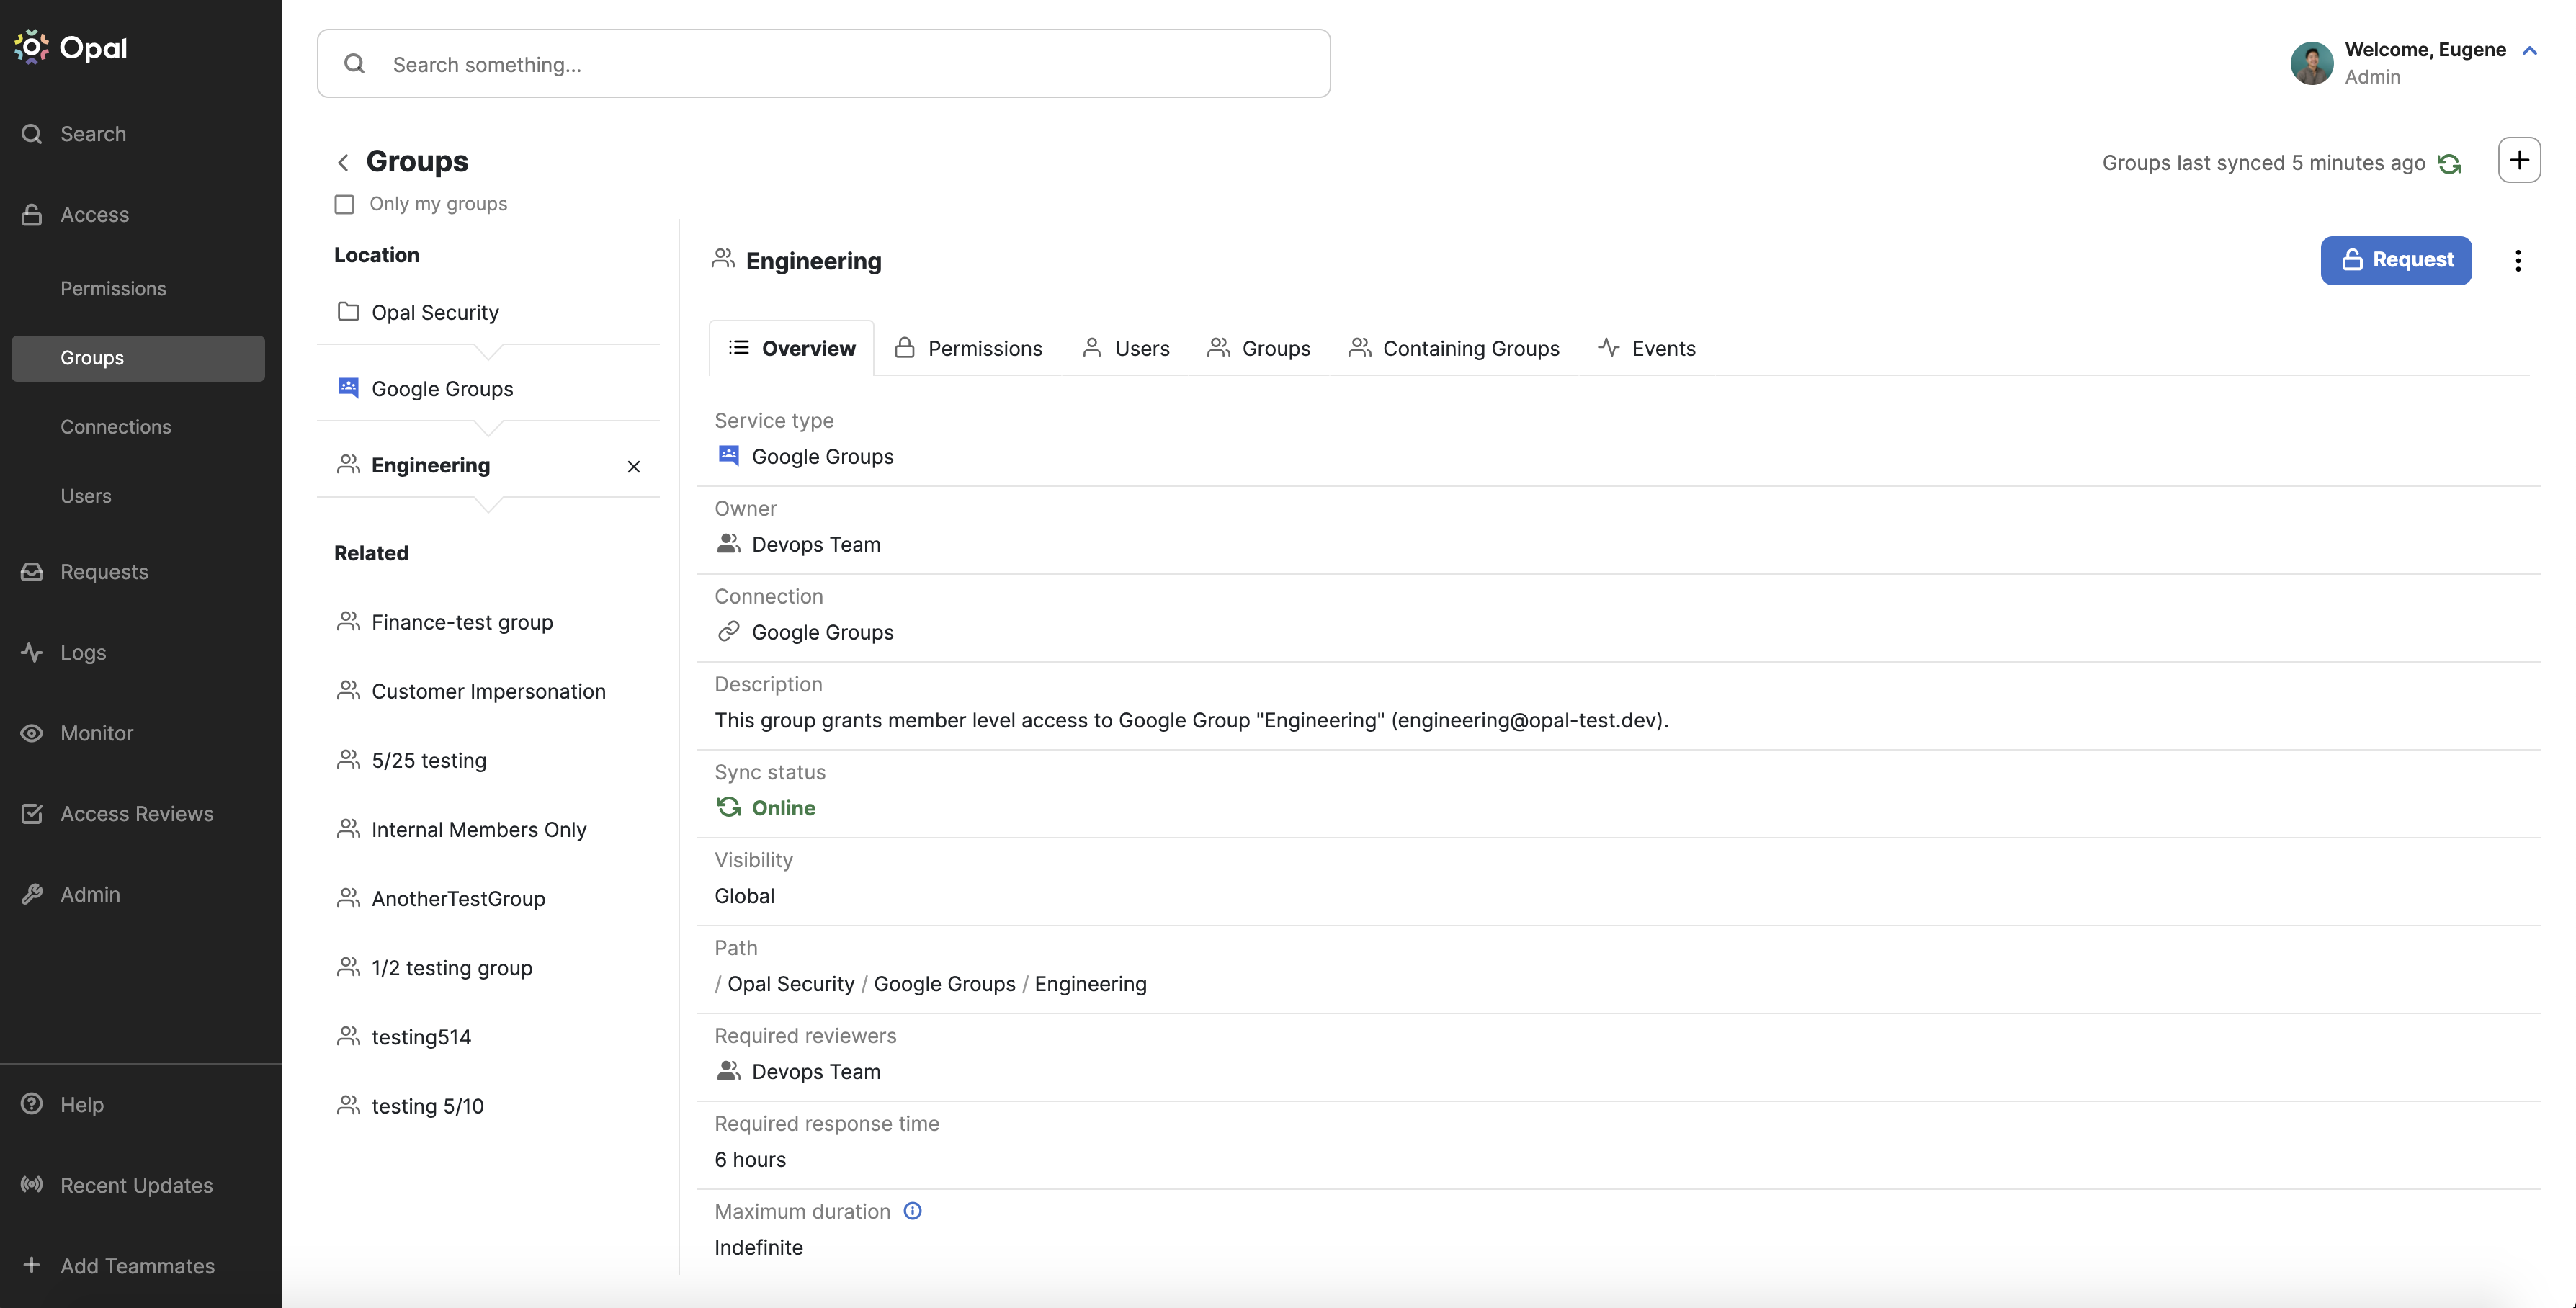Click the Engineering group title icon
The height and width of the screenshot is (1308, 2576).
pos(723,260)
